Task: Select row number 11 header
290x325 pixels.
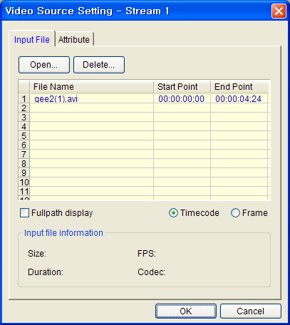Action: 24,191
